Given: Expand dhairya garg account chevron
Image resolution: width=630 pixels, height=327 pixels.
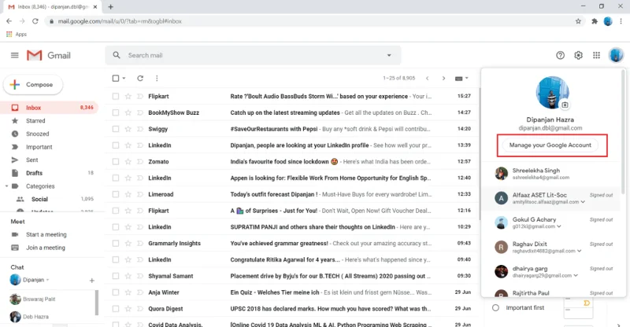Looking at the screenshot, I should (x=576, y=275).
